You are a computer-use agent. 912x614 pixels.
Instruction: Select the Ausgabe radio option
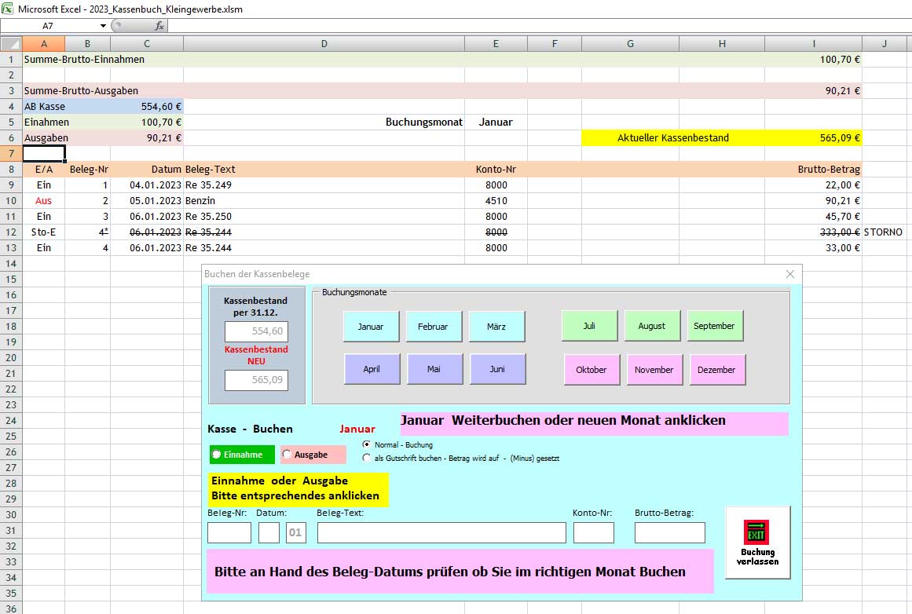pyautogui.click(x=288, y=455)
